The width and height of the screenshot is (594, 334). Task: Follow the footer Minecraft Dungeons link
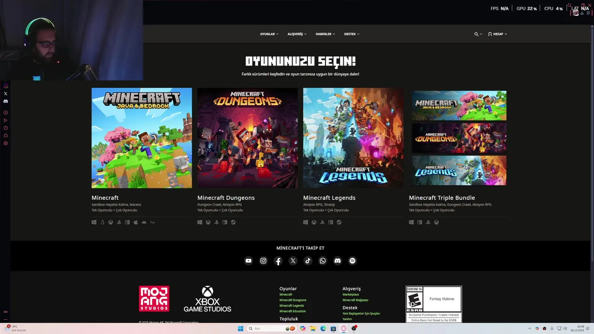point(293,300)
